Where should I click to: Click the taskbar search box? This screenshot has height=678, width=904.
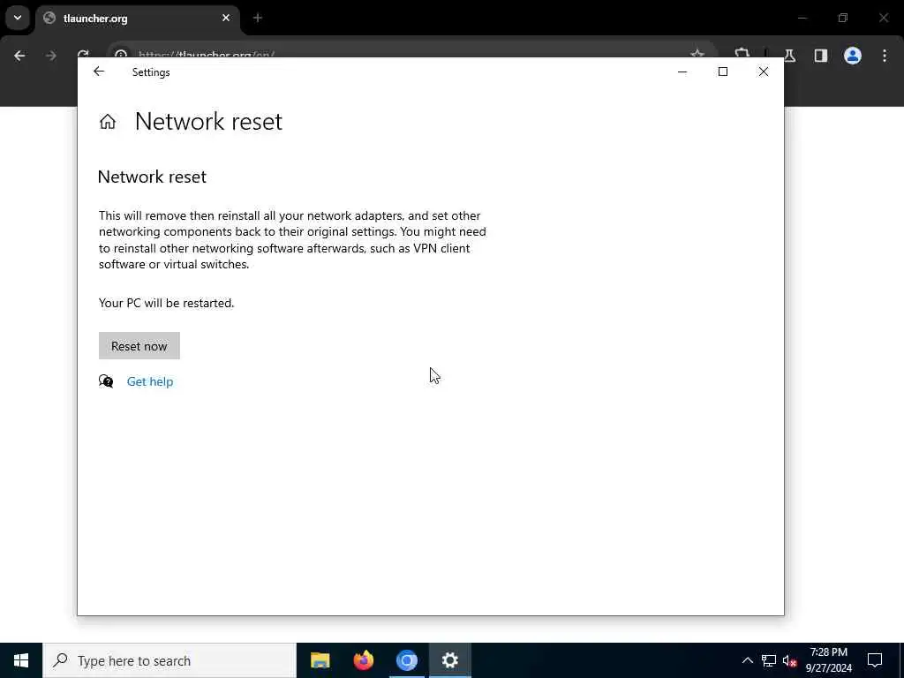tap(169, 660)
